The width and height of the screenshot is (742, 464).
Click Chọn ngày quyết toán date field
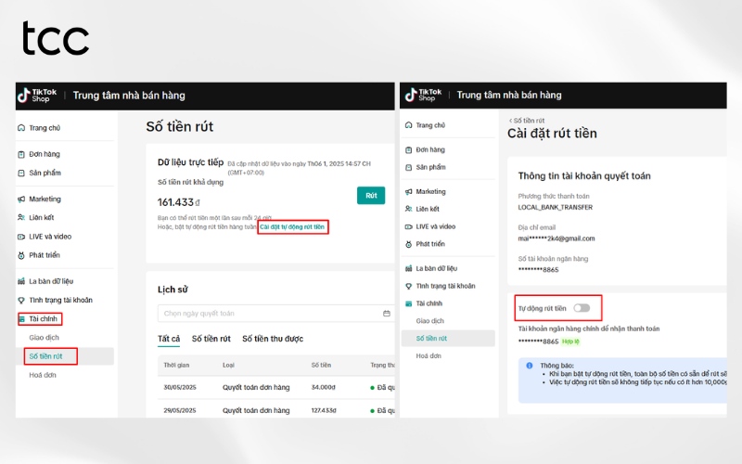[275, 314]
